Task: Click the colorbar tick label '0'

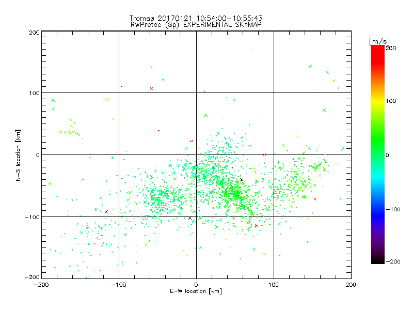Action: click(x=387, y=155)
